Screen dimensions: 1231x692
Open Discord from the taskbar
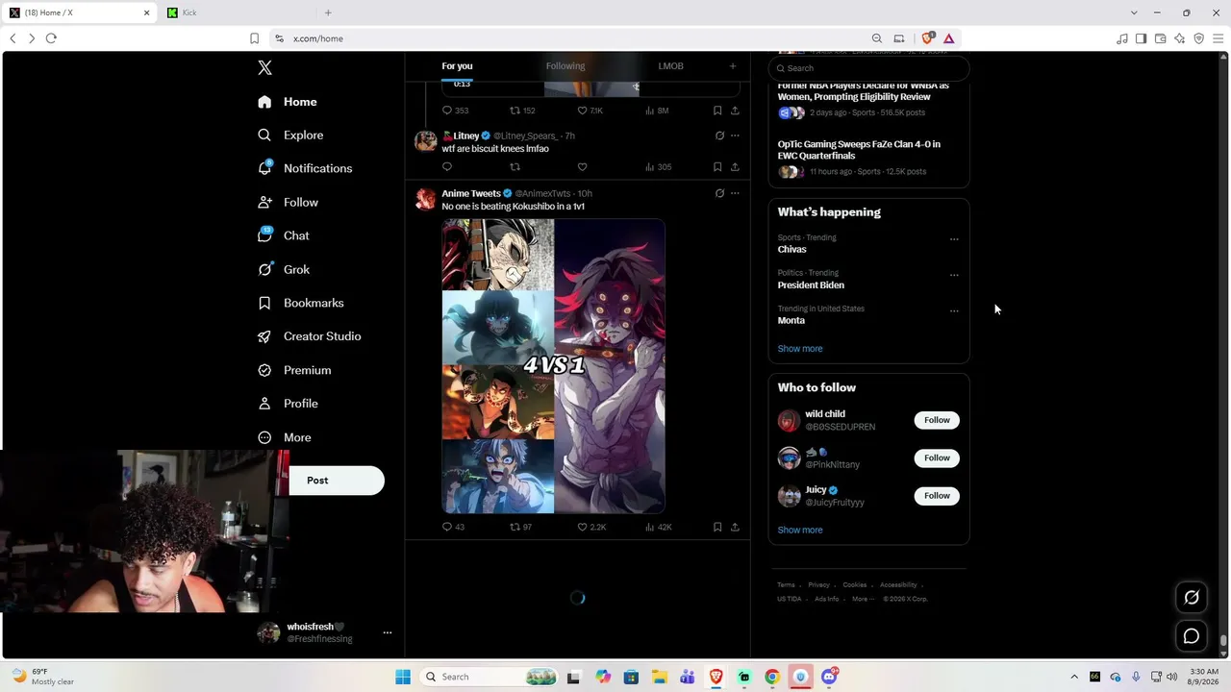point(829,677)
